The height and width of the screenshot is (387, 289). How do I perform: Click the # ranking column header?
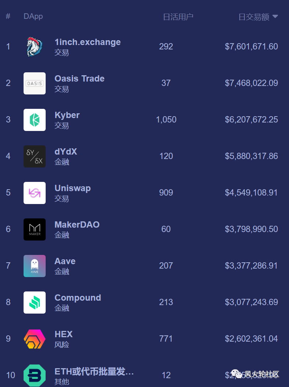pyautogui.click(x=8, y=16)
